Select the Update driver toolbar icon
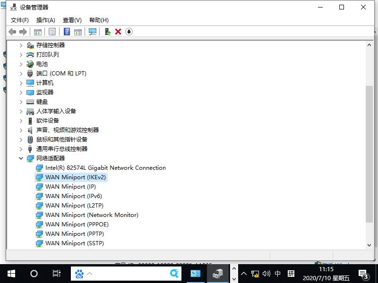Viewport: 378px width, 283px height. [x=108, y=32]
